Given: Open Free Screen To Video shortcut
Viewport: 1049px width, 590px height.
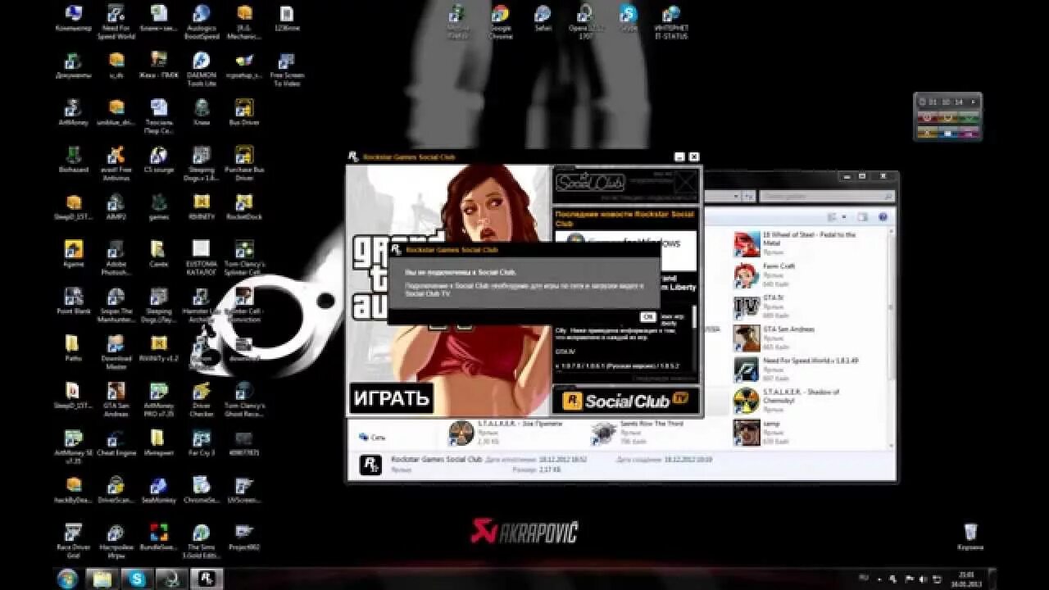Looking at the screenshot, I should 286,69.
